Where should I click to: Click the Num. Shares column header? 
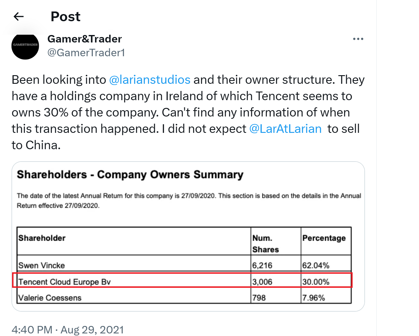(x=266, y=244)
